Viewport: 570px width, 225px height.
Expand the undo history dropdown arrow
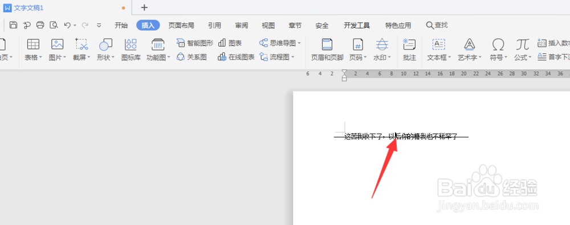point(75,26)
